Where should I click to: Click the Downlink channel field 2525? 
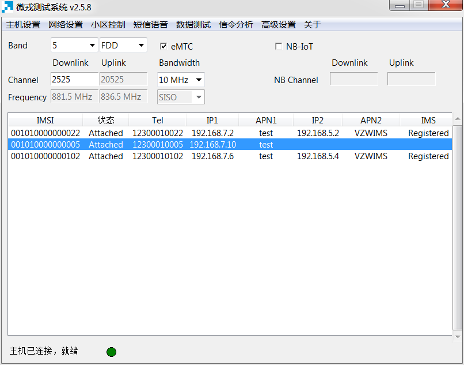click(x=75, y=79)
